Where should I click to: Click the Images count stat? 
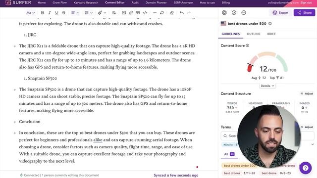(304, 108)
